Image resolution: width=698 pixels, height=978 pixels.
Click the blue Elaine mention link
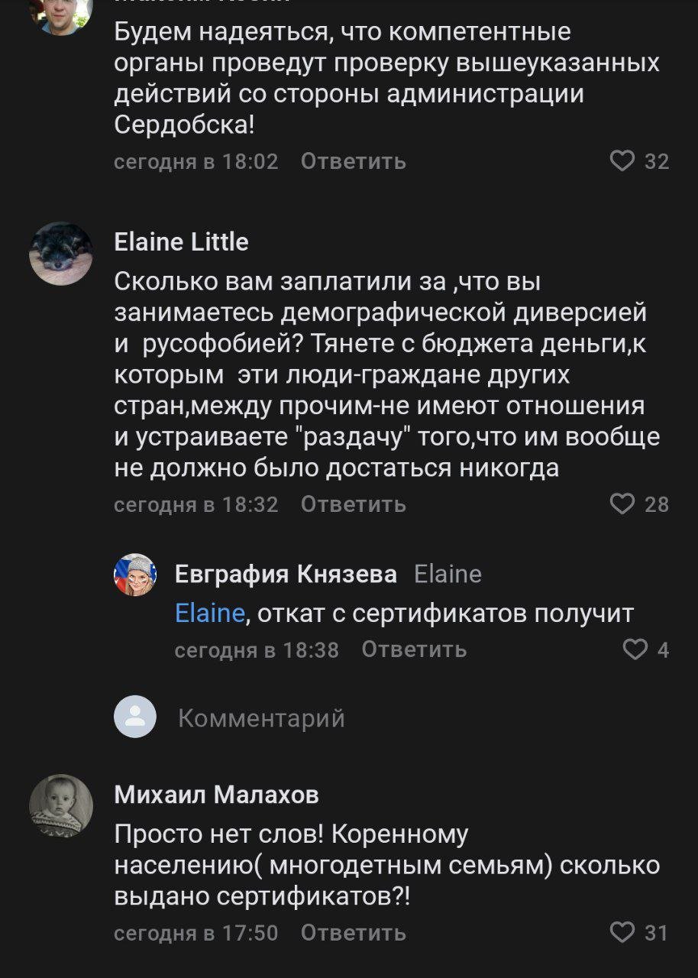tap(210, 614)
